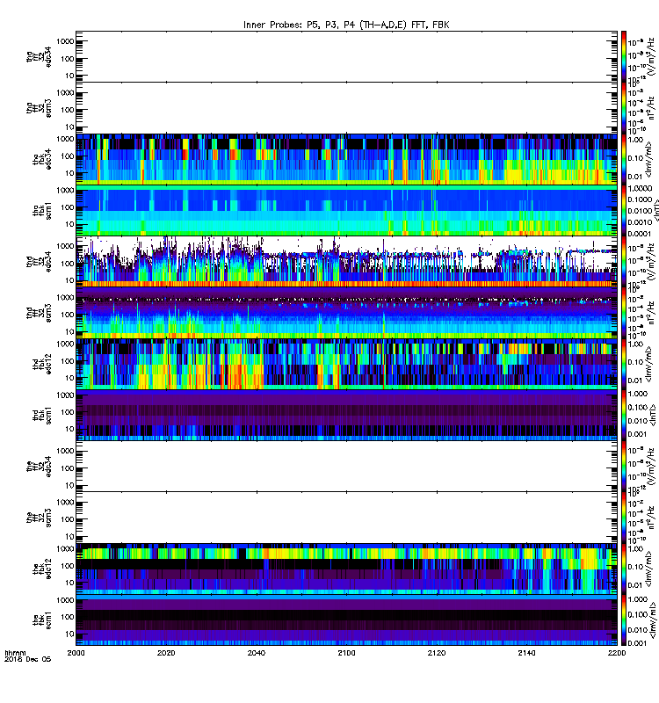Click the 'thd fff 32 scm3' y-axis title

point(39,313)
